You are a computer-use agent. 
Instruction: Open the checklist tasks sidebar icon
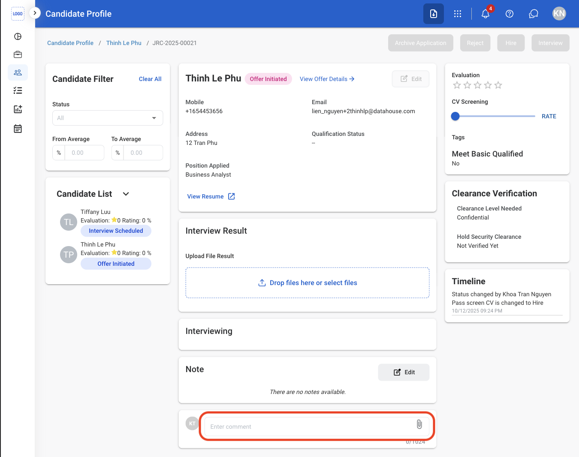tap(18, 90)
